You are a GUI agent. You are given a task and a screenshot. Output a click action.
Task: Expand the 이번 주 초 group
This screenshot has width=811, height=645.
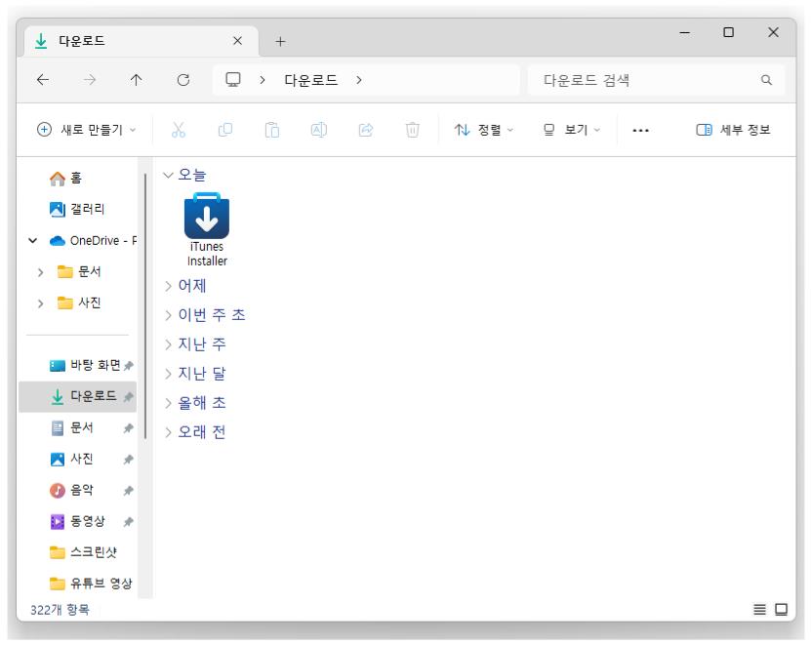click(168, 315)
